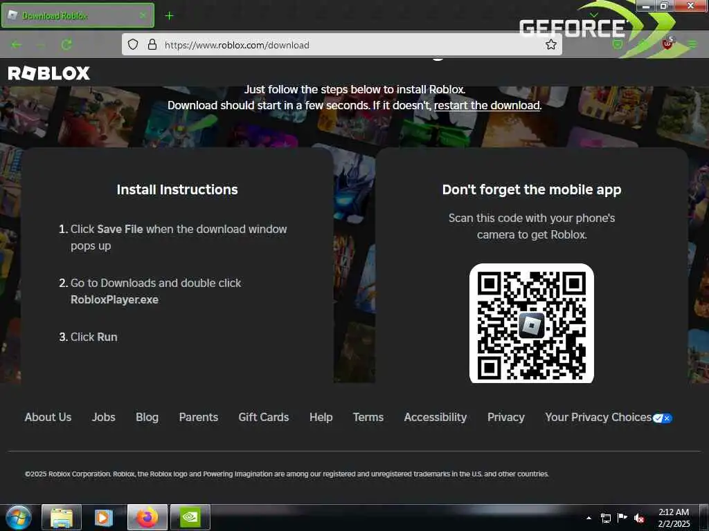Open the NVIDIA app from the taskbar
The width and height of the screenshot is (709, 531).
click(190, 517)
